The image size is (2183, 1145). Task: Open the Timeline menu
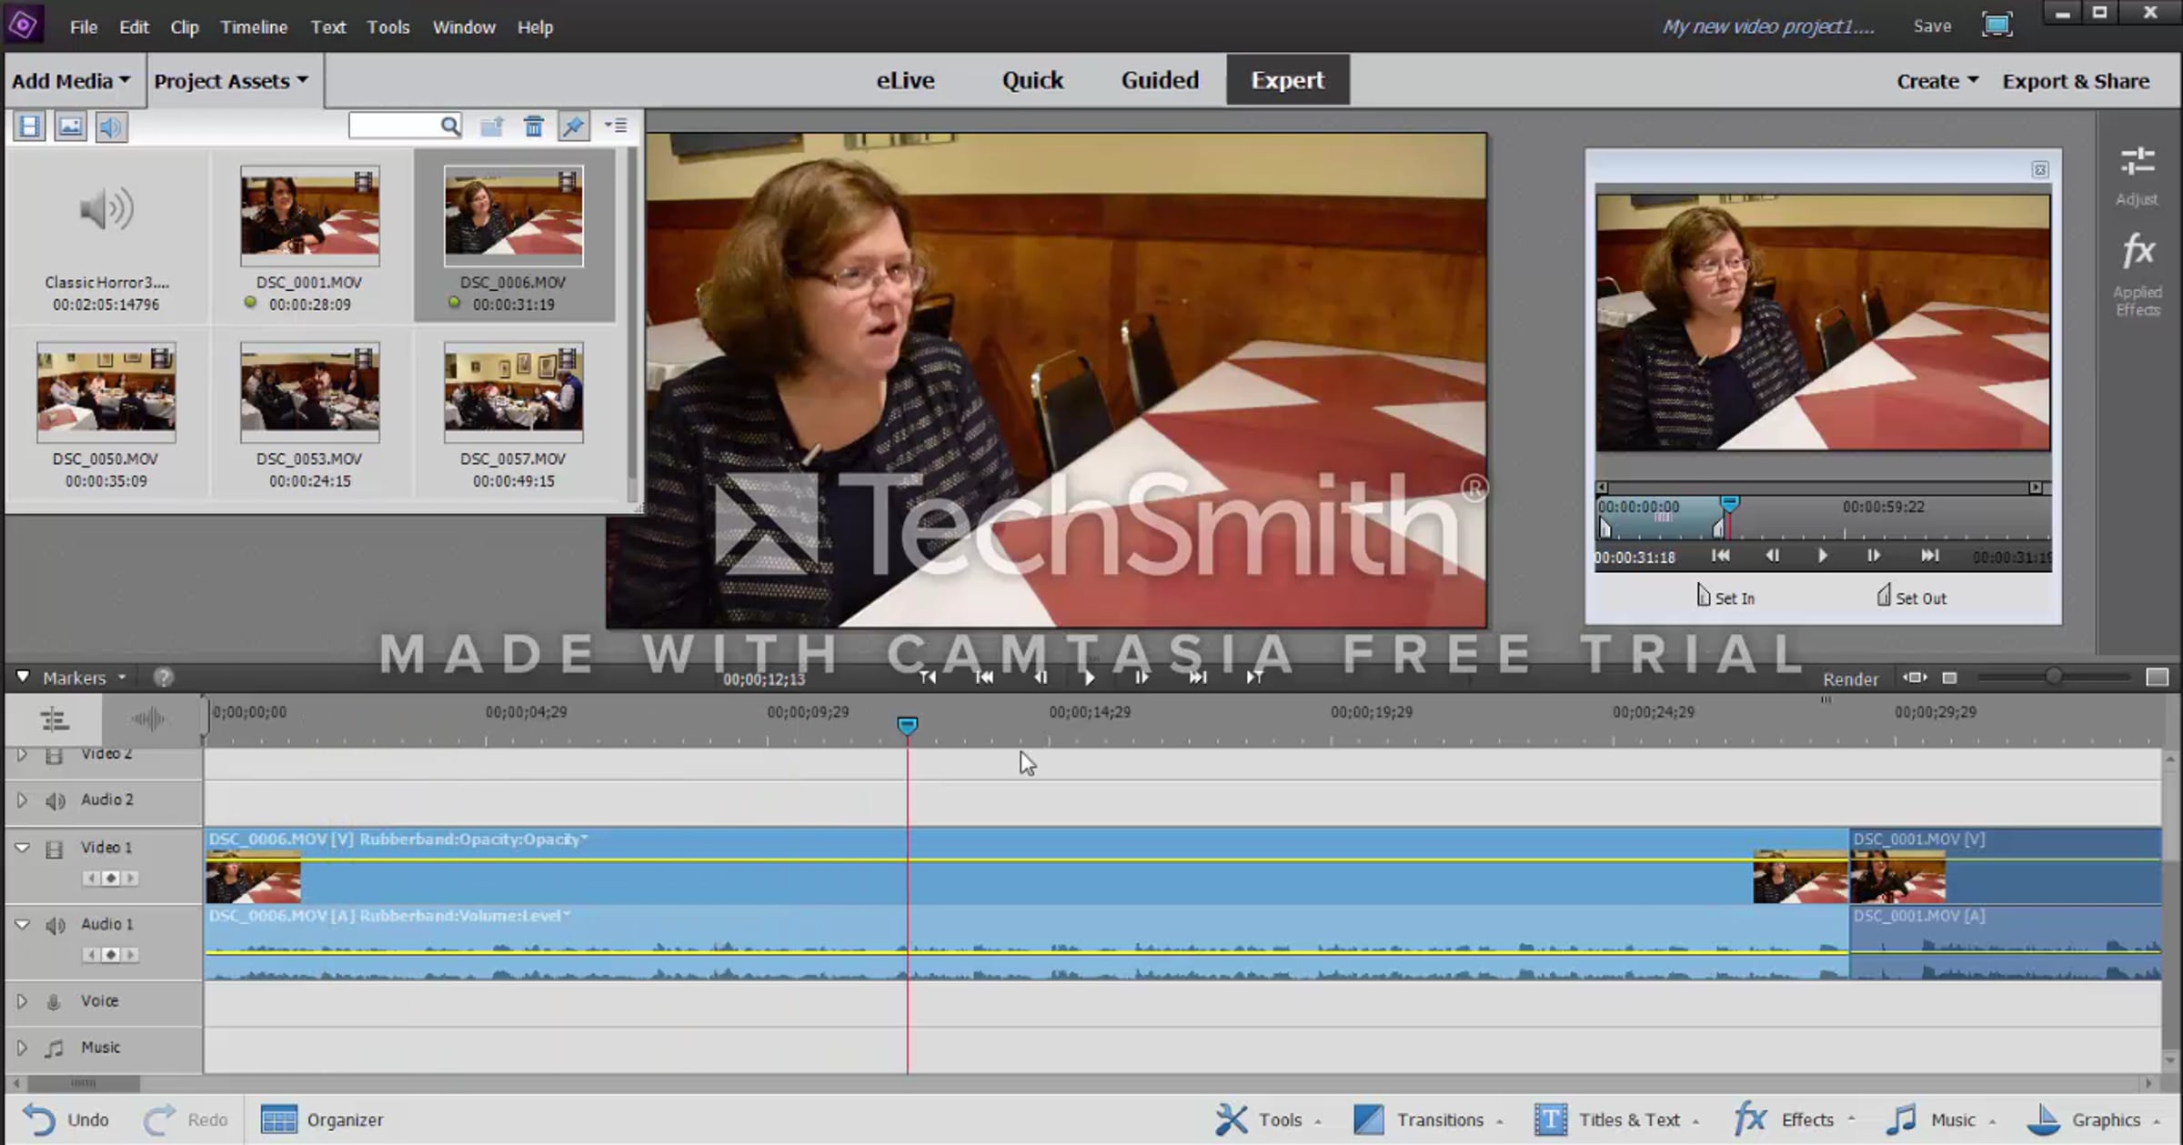click(254, 27)
